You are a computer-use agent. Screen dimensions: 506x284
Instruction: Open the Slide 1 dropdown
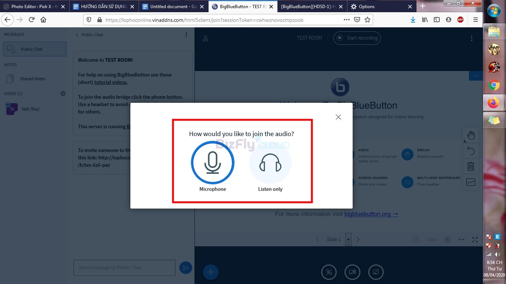tap(348, 240)
